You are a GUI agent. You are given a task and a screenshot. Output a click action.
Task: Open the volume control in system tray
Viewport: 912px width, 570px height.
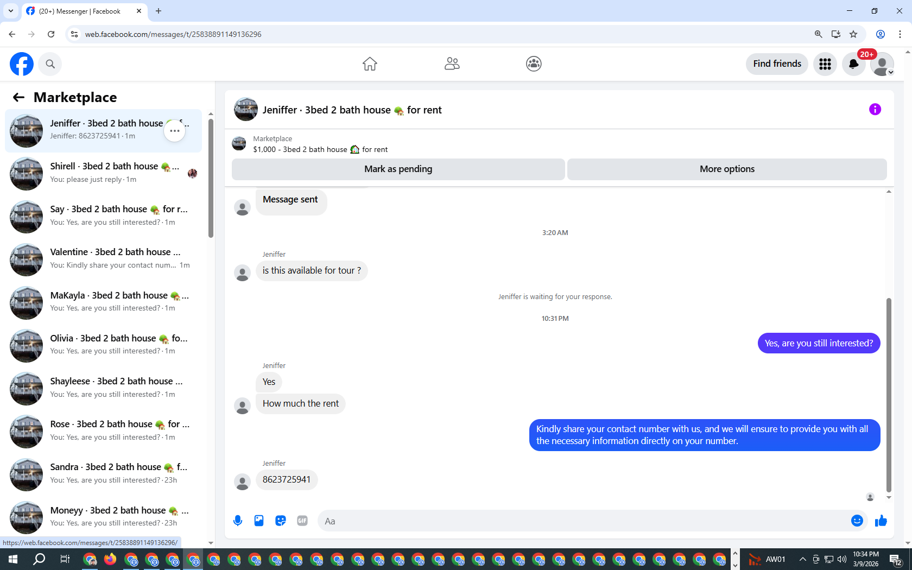pyautogui.click(x=842, y=559)
